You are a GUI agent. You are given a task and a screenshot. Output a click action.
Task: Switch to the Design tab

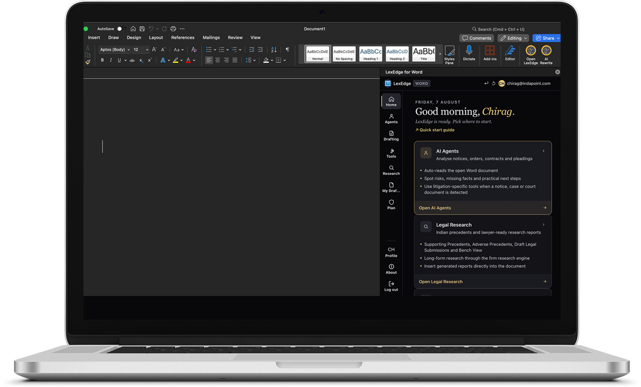pyautogui.click(x=134, y=38)
